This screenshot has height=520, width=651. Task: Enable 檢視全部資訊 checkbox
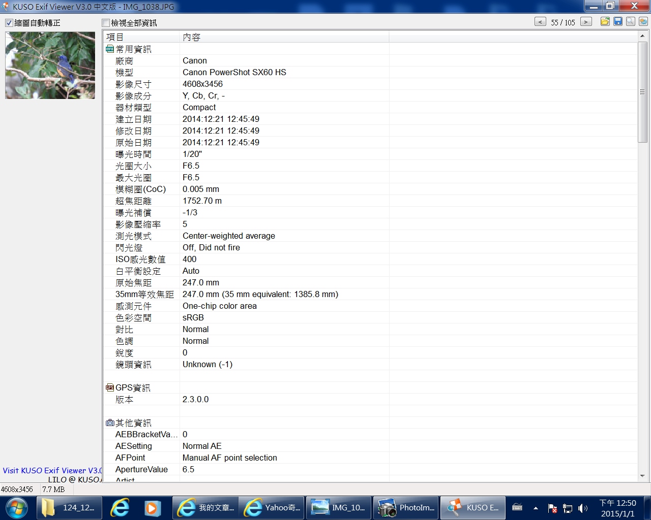(x=106, y=23)
